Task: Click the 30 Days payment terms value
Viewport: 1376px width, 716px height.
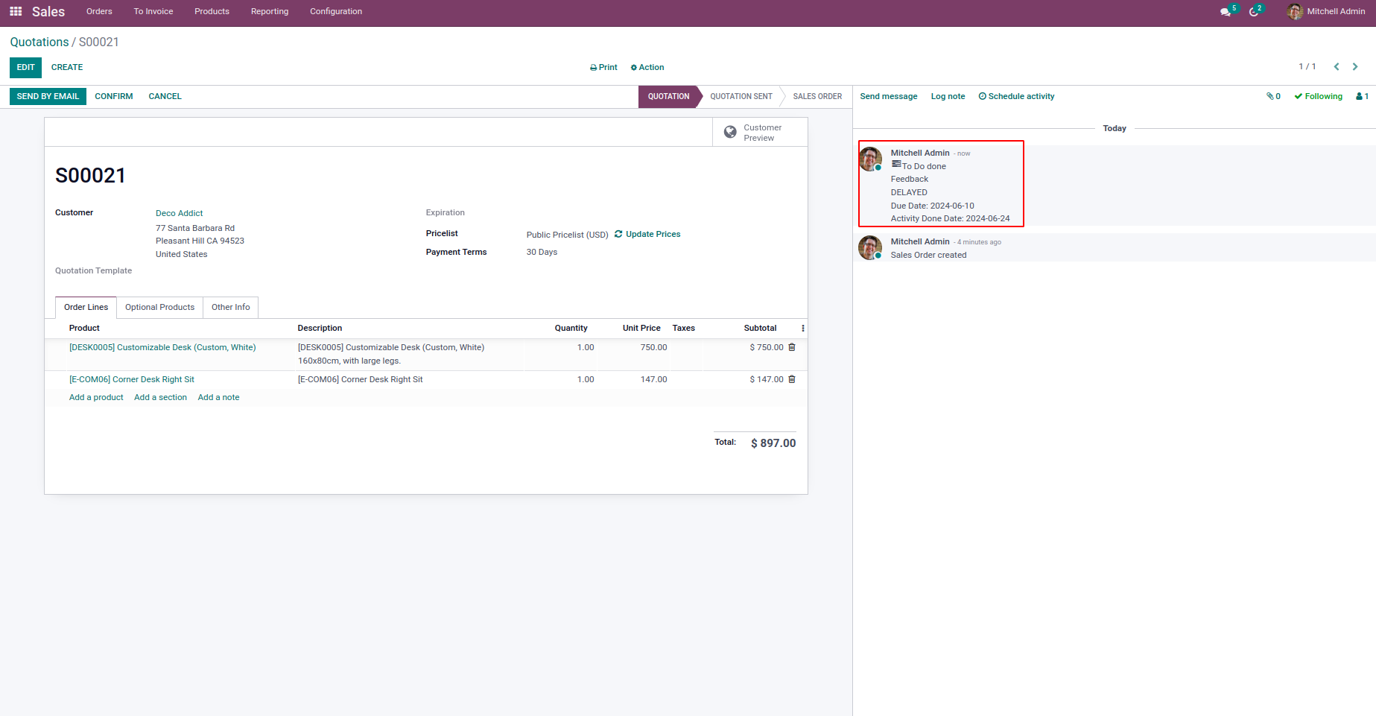Action: pos(542,252)
